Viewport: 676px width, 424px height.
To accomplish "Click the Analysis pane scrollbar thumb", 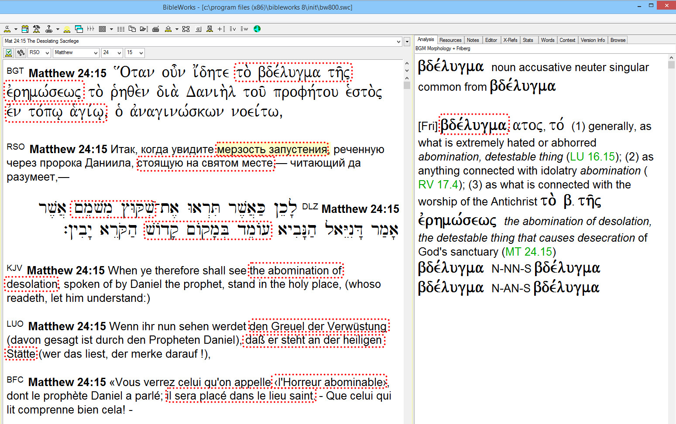I will (x=671, y=65).
